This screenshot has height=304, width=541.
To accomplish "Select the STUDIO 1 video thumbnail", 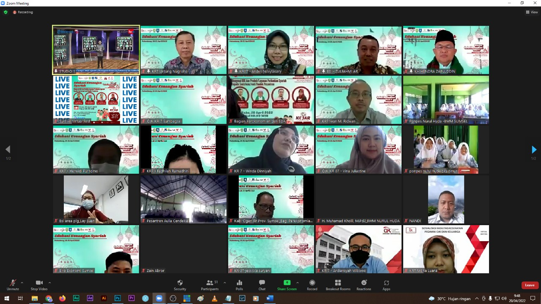I will (96, 50).
